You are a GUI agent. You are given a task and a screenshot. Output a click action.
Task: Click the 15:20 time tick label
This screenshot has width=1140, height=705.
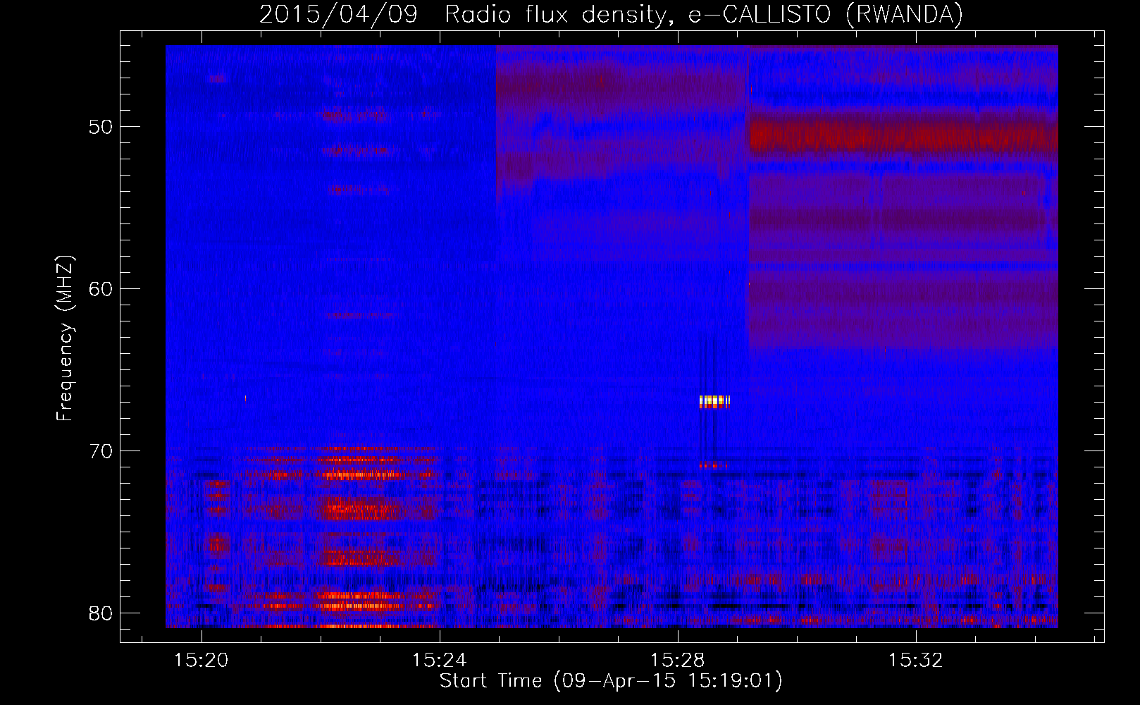coord(202,660)
